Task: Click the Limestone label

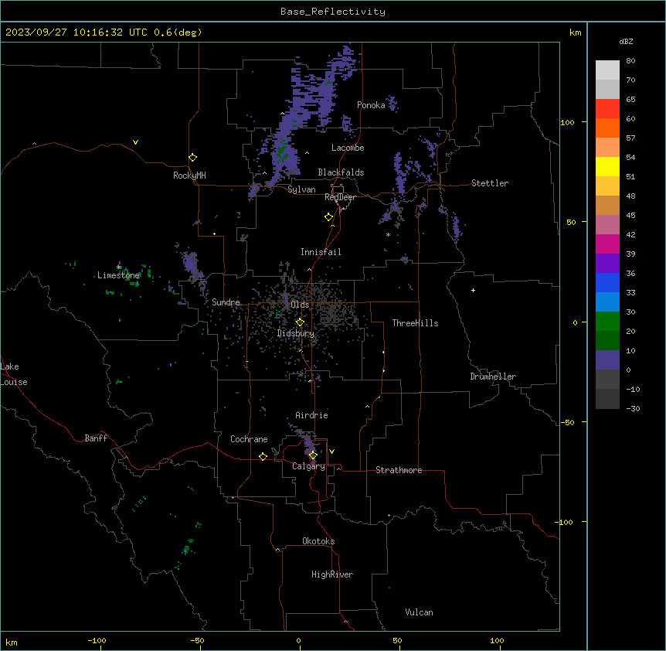Action: [x=118, y=275]
